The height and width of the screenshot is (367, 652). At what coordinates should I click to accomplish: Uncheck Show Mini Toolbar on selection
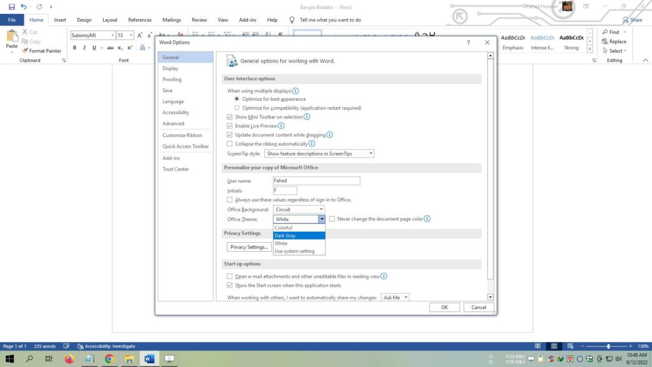tap(230, 117)
